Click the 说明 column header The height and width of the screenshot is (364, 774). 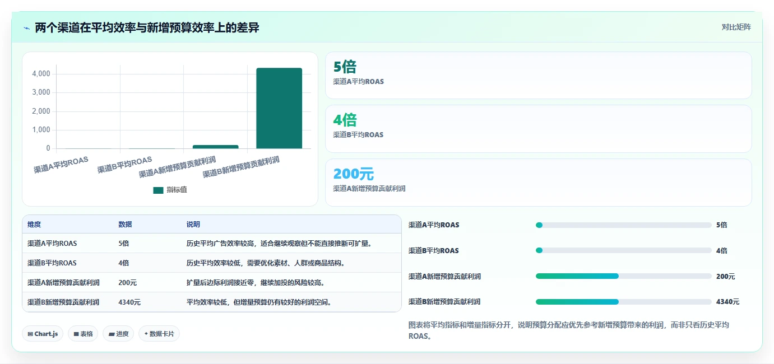pos(193,225)
